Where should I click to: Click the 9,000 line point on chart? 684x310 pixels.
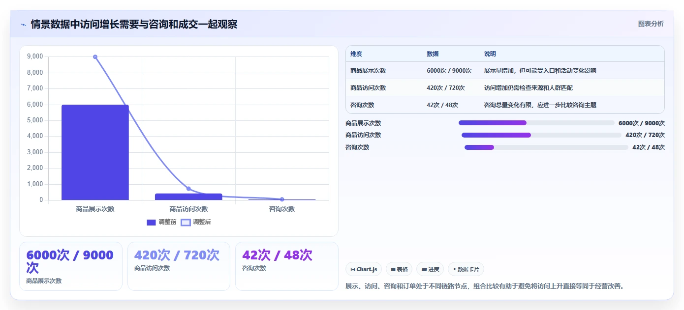(95, 57)
